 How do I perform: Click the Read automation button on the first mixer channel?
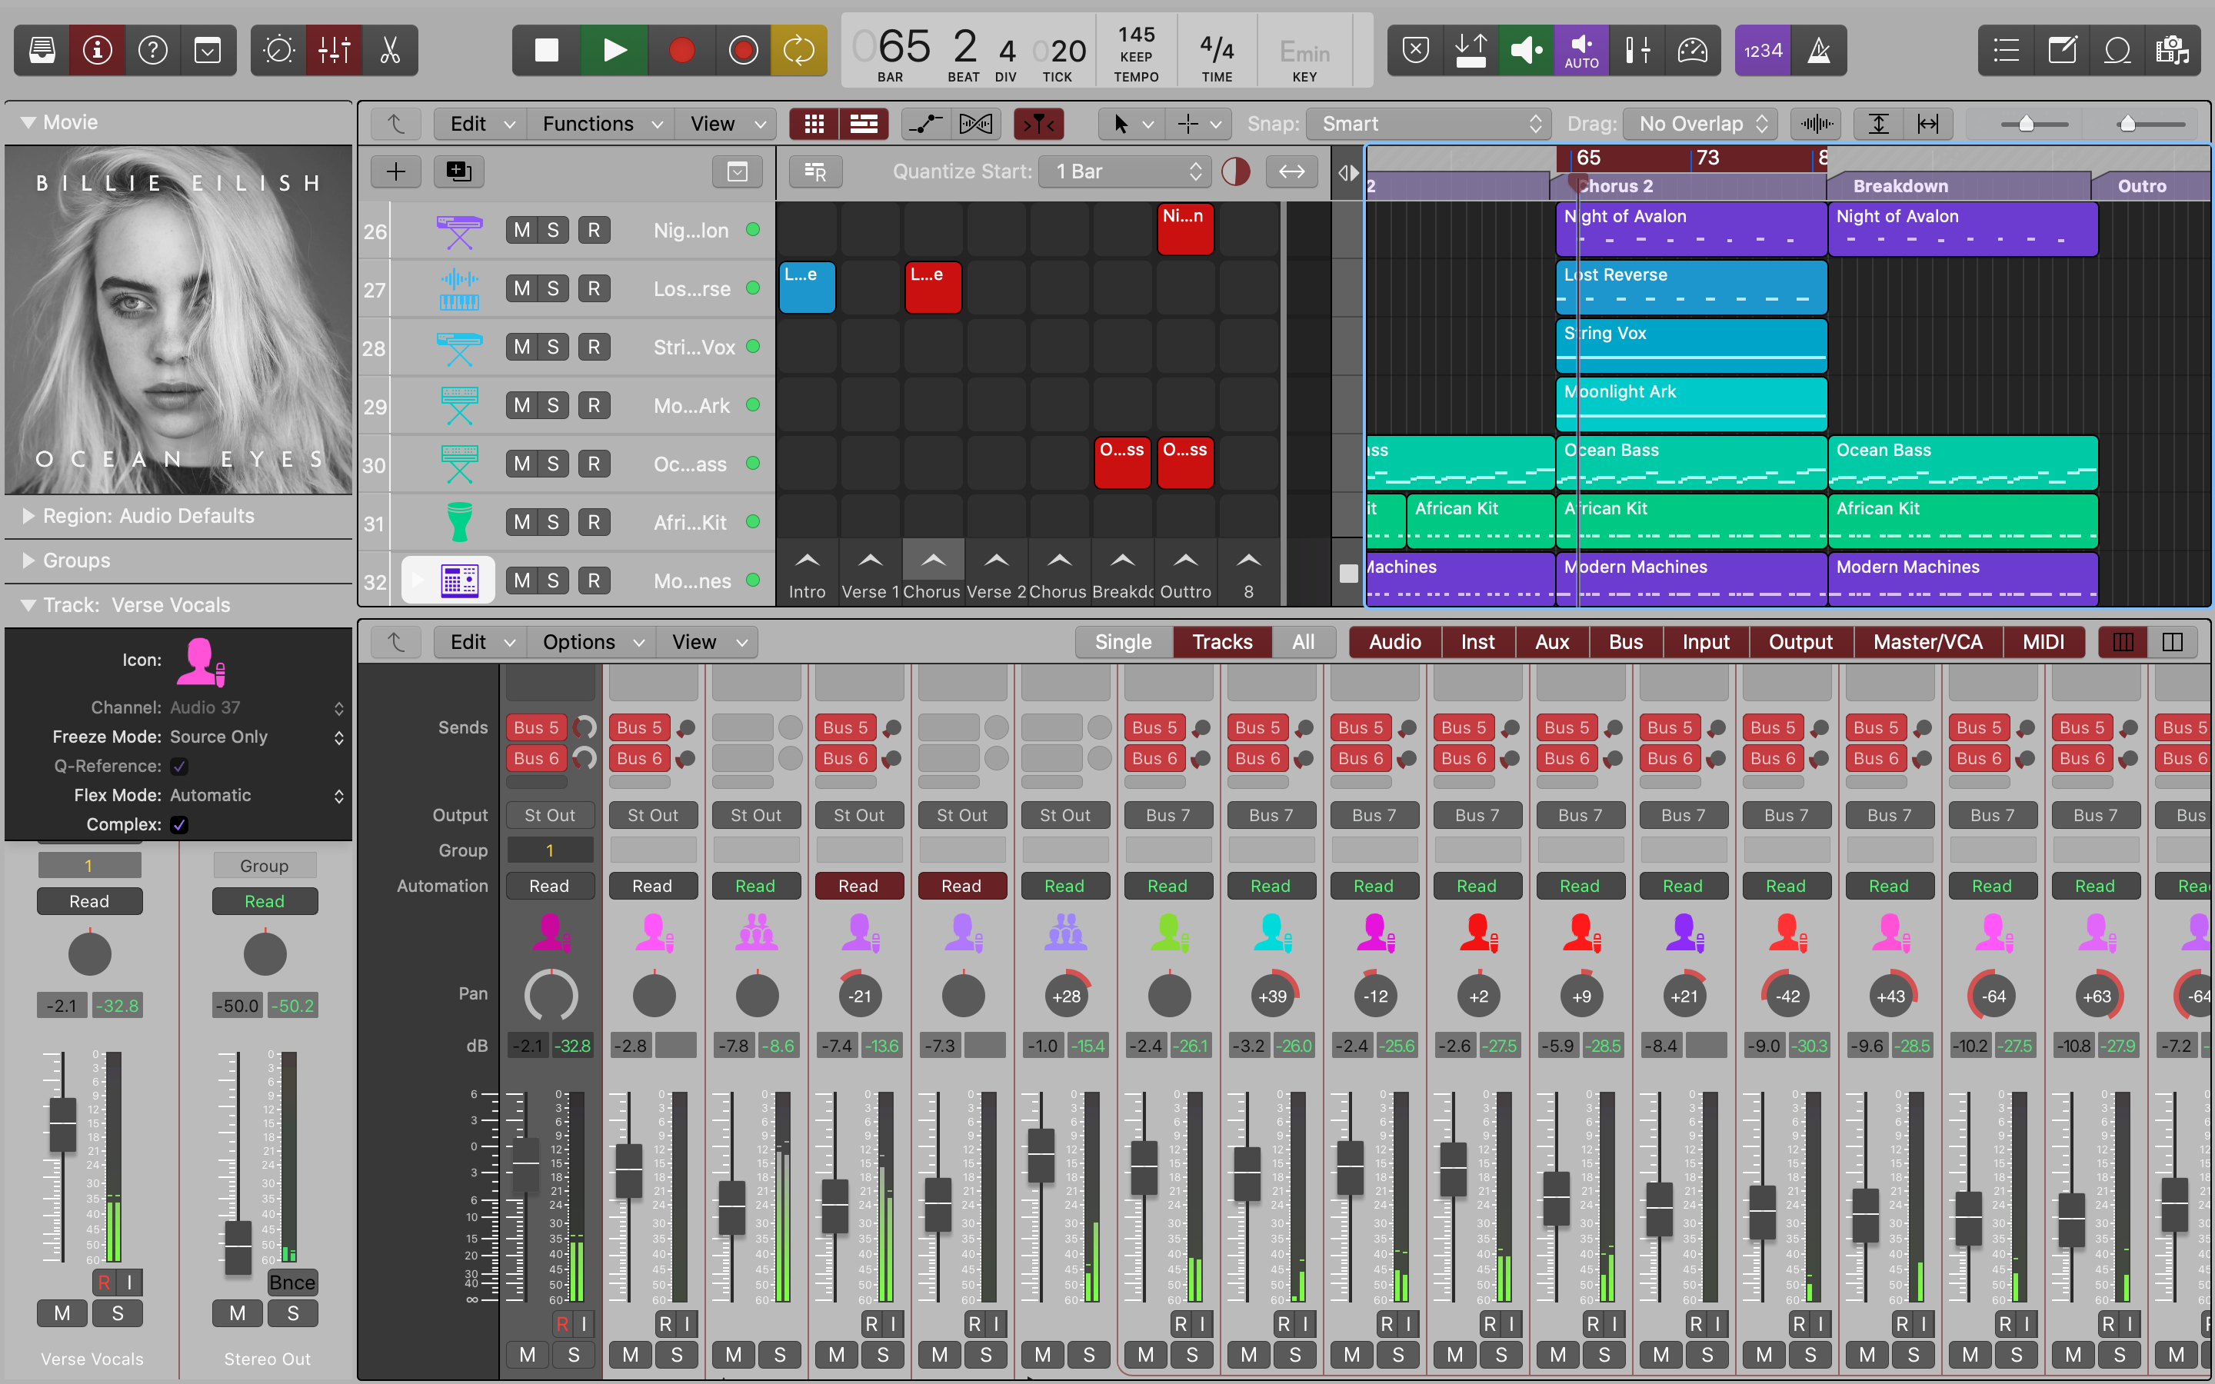tap(549, 886)
